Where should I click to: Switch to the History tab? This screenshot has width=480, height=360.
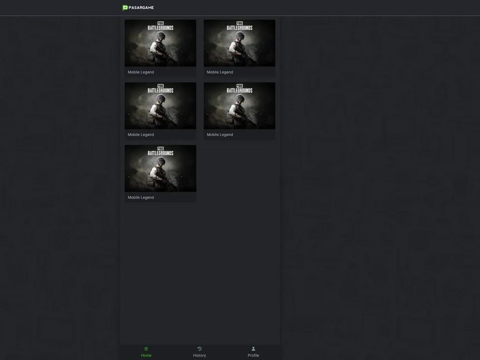(x=198, y=351)
